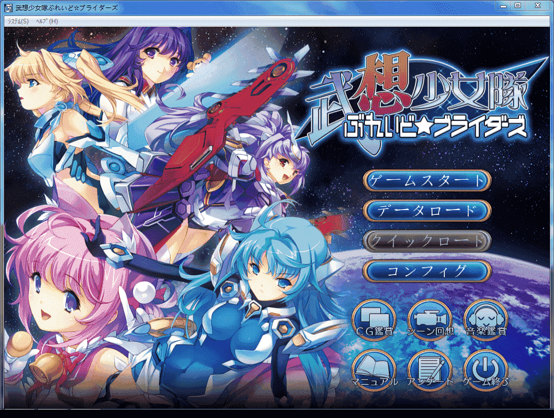Open シーン回想 scene replay camera icon
This screenshot has width=554, height=418.
[429, 320]
